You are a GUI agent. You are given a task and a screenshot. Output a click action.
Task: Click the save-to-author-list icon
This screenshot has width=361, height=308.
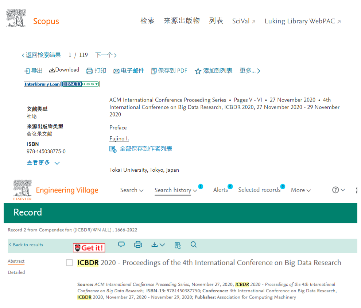[113, 149]
